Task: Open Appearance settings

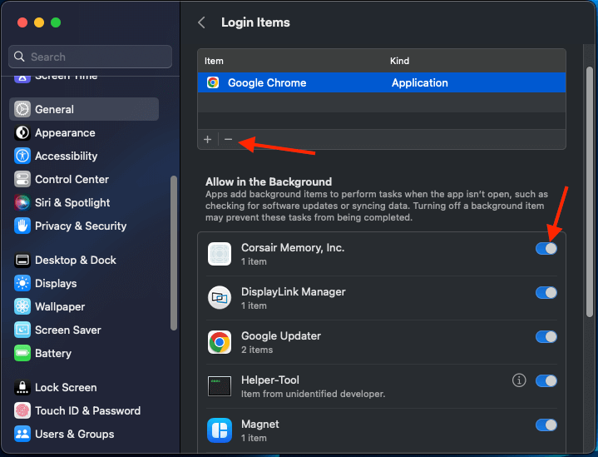Action: (x=84, y=133)
